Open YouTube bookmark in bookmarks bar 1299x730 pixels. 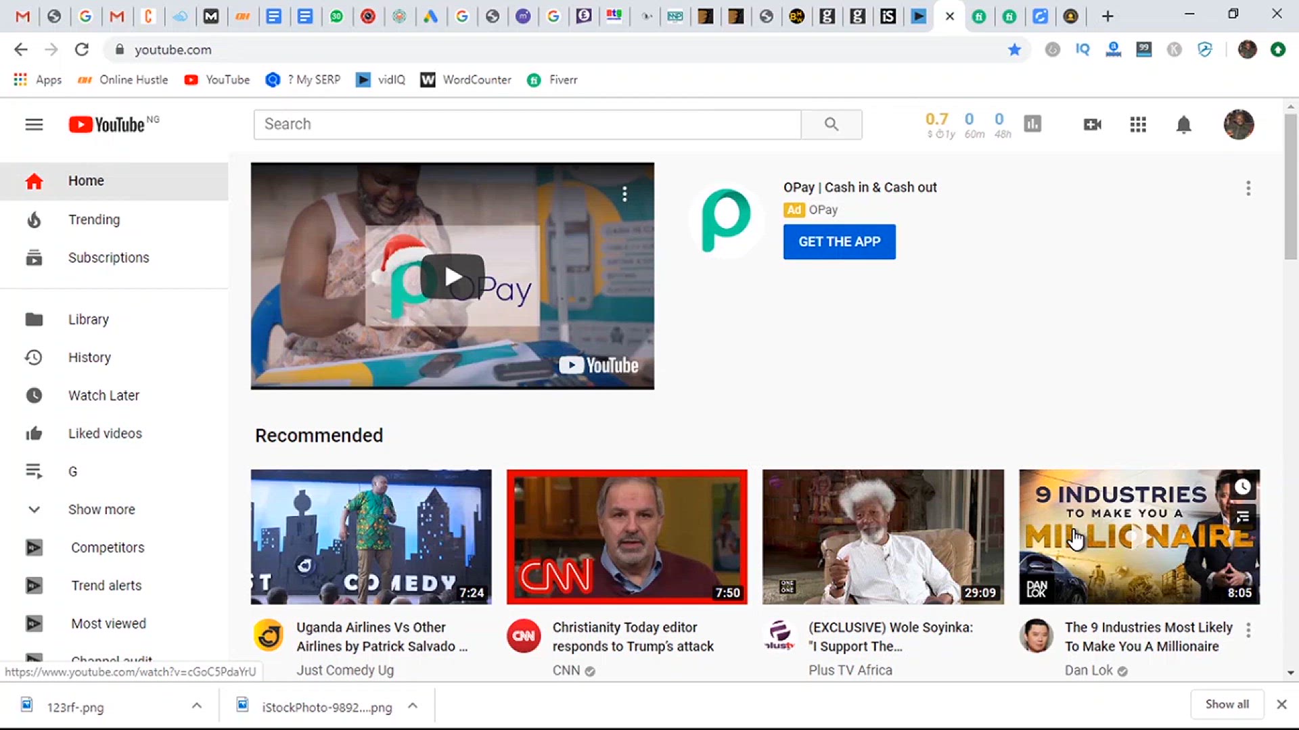[216, 80]
